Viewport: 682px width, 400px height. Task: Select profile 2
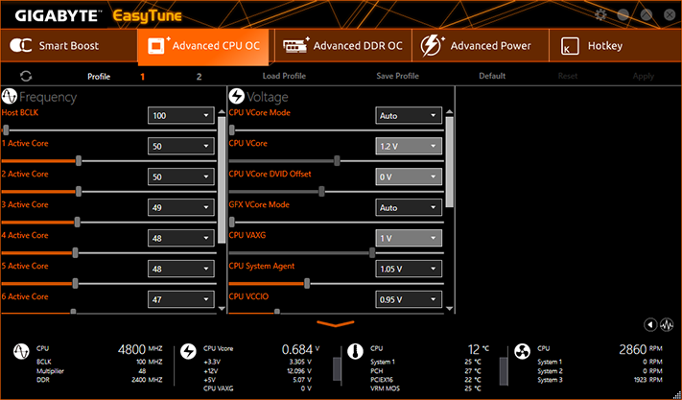(x=199, y=77)
